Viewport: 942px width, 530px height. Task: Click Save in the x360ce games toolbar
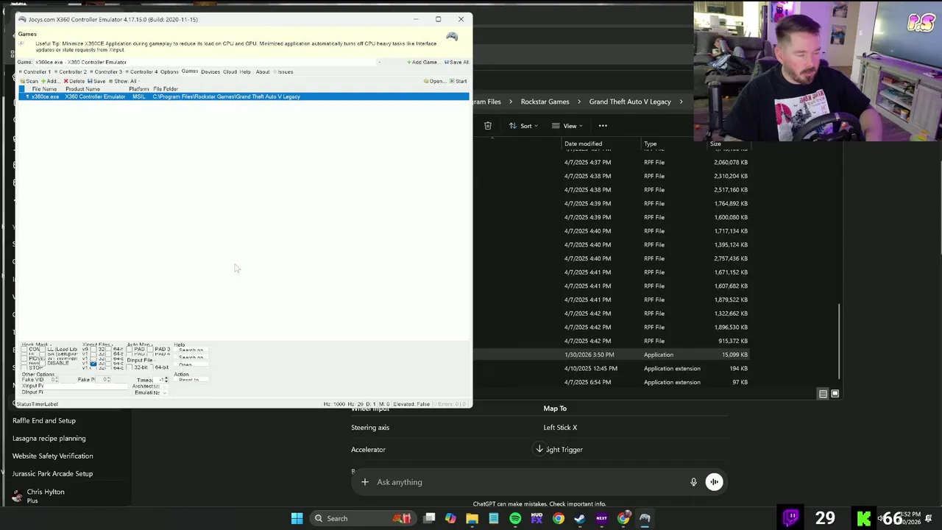point(96,81)
